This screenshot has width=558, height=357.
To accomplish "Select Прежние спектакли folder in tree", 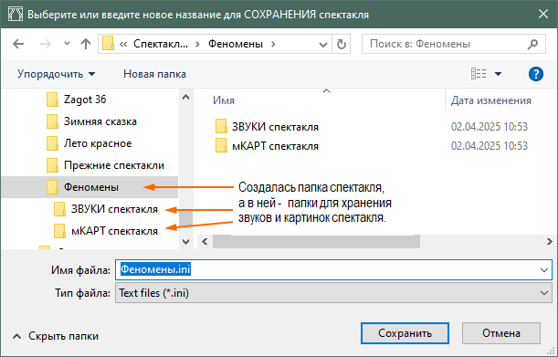I will [114, 165].
